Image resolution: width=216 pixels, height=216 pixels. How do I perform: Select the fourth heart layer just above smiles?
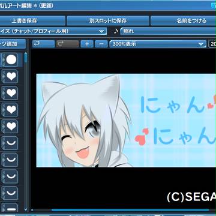[x=10, y=127]
